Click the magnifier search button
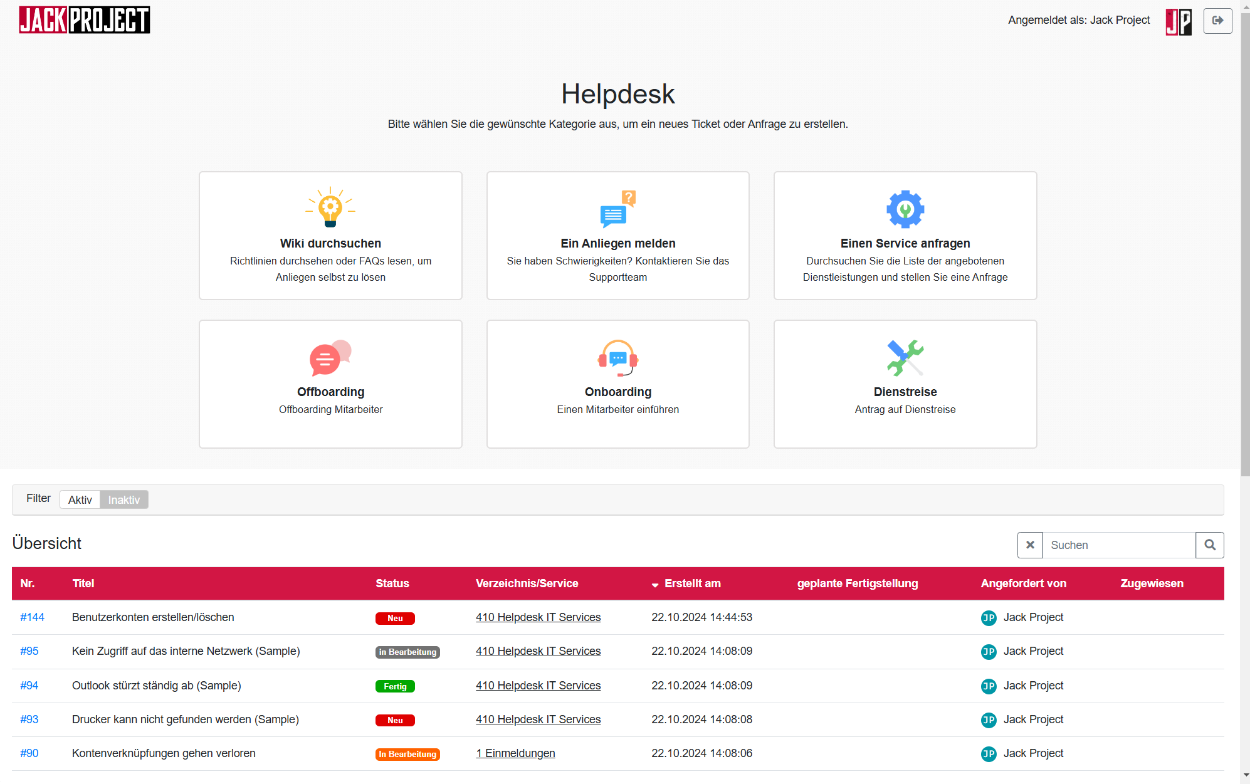Screen dimensions: 1250x784 (x=1210, y=545)
